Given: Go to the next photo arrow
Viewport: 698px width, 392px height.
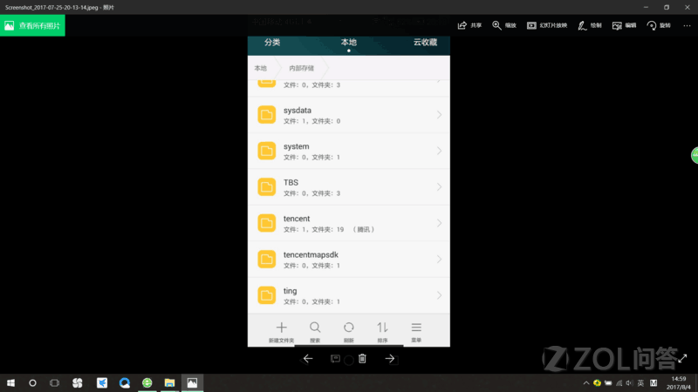Looking at the screenshot, I should [x=390, y=358].
